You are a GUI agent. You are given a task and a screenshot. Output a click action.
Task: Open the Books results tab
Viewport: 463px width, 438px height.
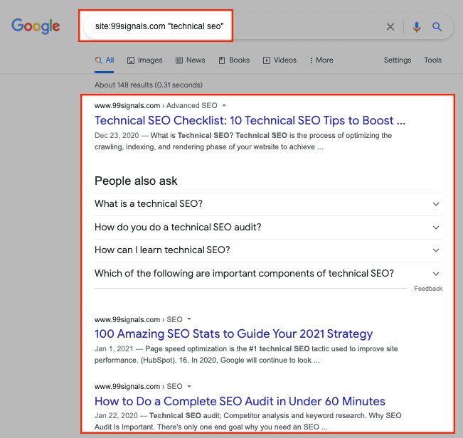pyautogui.click(x=234, y=60)
